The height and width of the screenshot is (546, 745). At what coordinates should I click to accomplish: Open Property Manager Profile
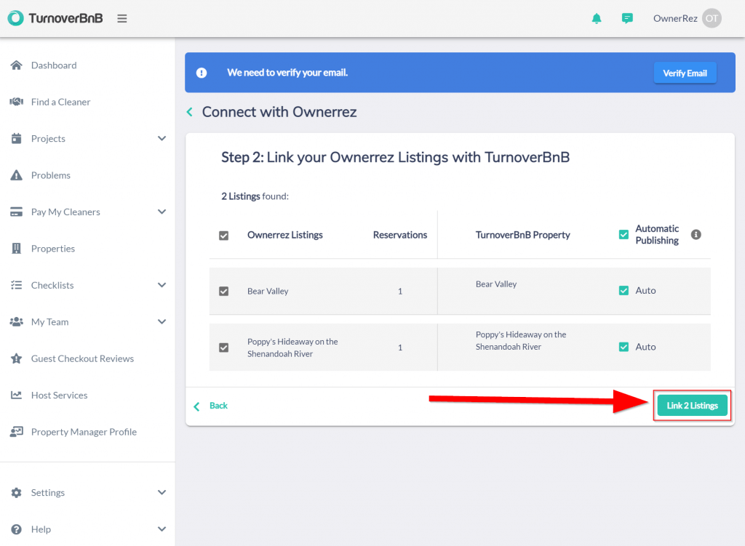[x=84, y=432]
